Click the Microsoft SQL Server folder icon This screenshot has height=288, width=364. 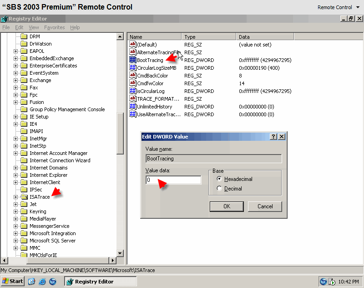click(24, 241)
